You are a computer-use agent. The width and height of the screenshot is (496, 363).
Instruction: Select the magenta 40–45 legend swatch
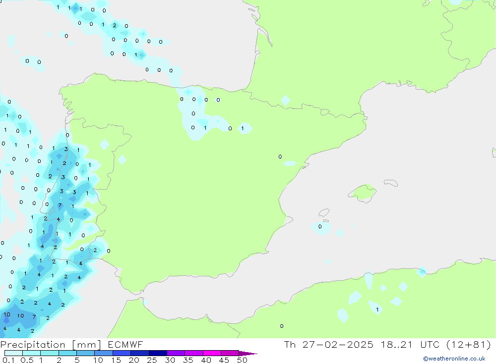(x=212, y=353)
